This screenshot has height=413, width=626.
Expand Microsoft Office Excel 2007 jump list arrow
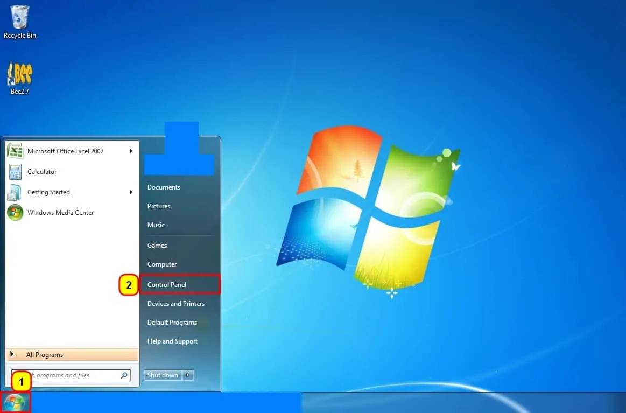pyautogui.click(x=131, y=151)
